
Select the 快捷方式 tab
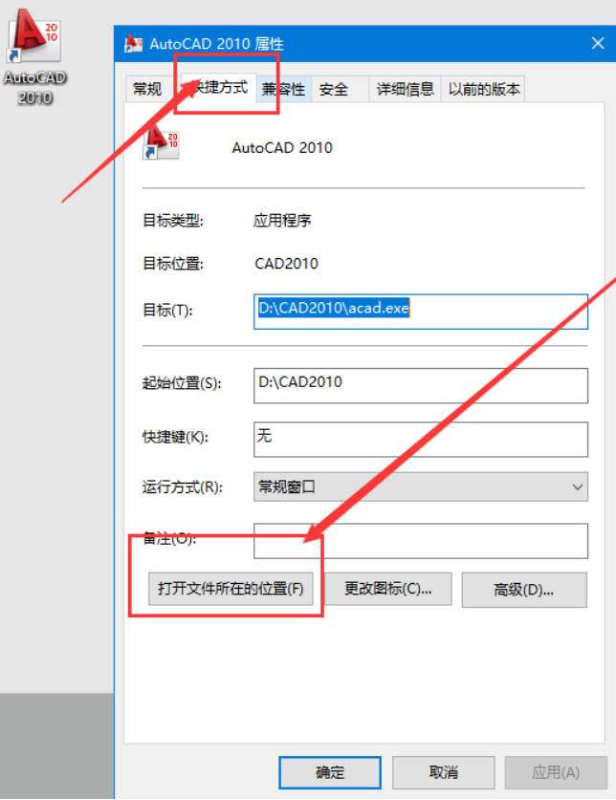click(x=219, y=87)
